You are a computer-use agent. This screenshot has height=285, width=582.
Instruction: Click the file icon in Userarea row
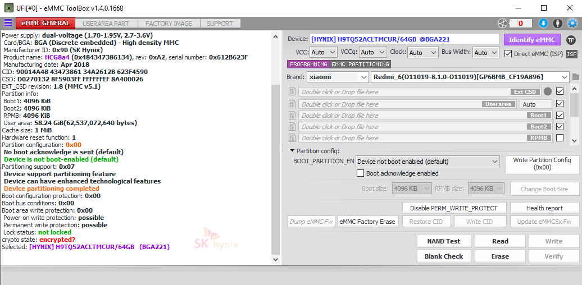[292, 104]
